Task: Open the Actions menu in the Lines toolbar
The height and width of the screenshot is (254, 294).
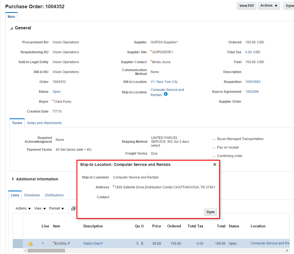Action: pos(22,208)
